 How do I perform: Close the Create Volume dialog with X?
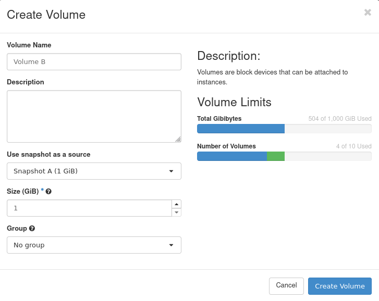(x=368, y=13)
